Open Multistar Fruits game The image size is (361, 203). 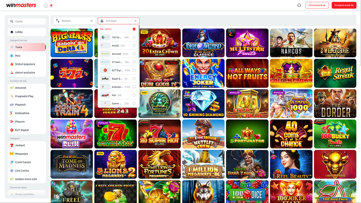247,43
